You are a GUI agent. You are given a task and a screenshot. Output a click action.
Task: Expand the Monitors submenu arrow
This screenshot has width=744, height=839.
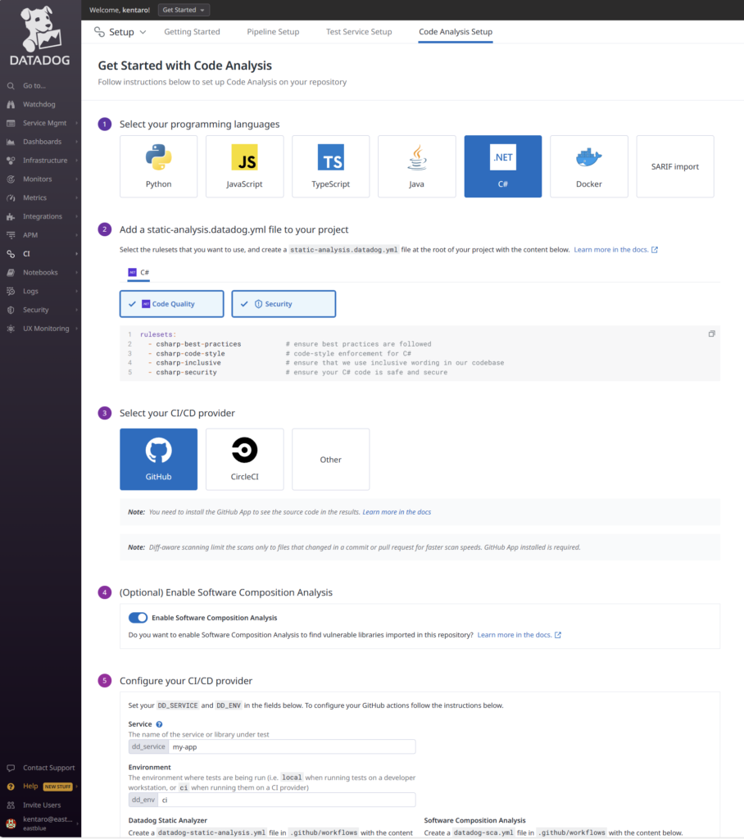pos(76,179)
